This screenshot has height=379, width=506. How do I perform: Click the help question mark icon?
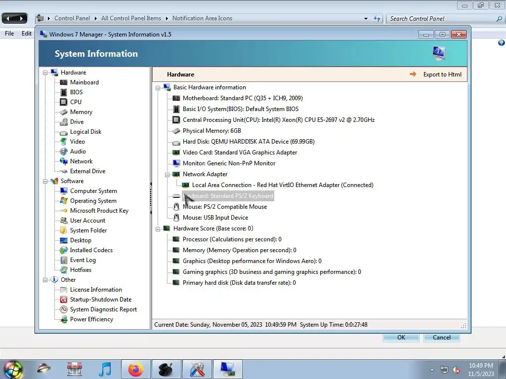(501, 42)
